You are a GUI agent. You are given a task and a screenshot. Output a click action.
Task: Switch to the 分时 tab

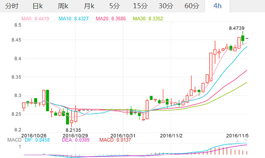click(12, 6)
